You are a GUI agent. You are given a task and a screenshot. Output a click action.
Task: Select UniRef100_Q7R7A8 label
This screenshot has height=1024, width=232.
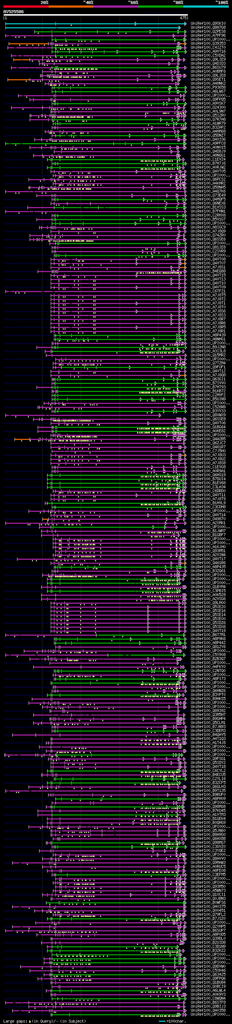tap(208, 119)
